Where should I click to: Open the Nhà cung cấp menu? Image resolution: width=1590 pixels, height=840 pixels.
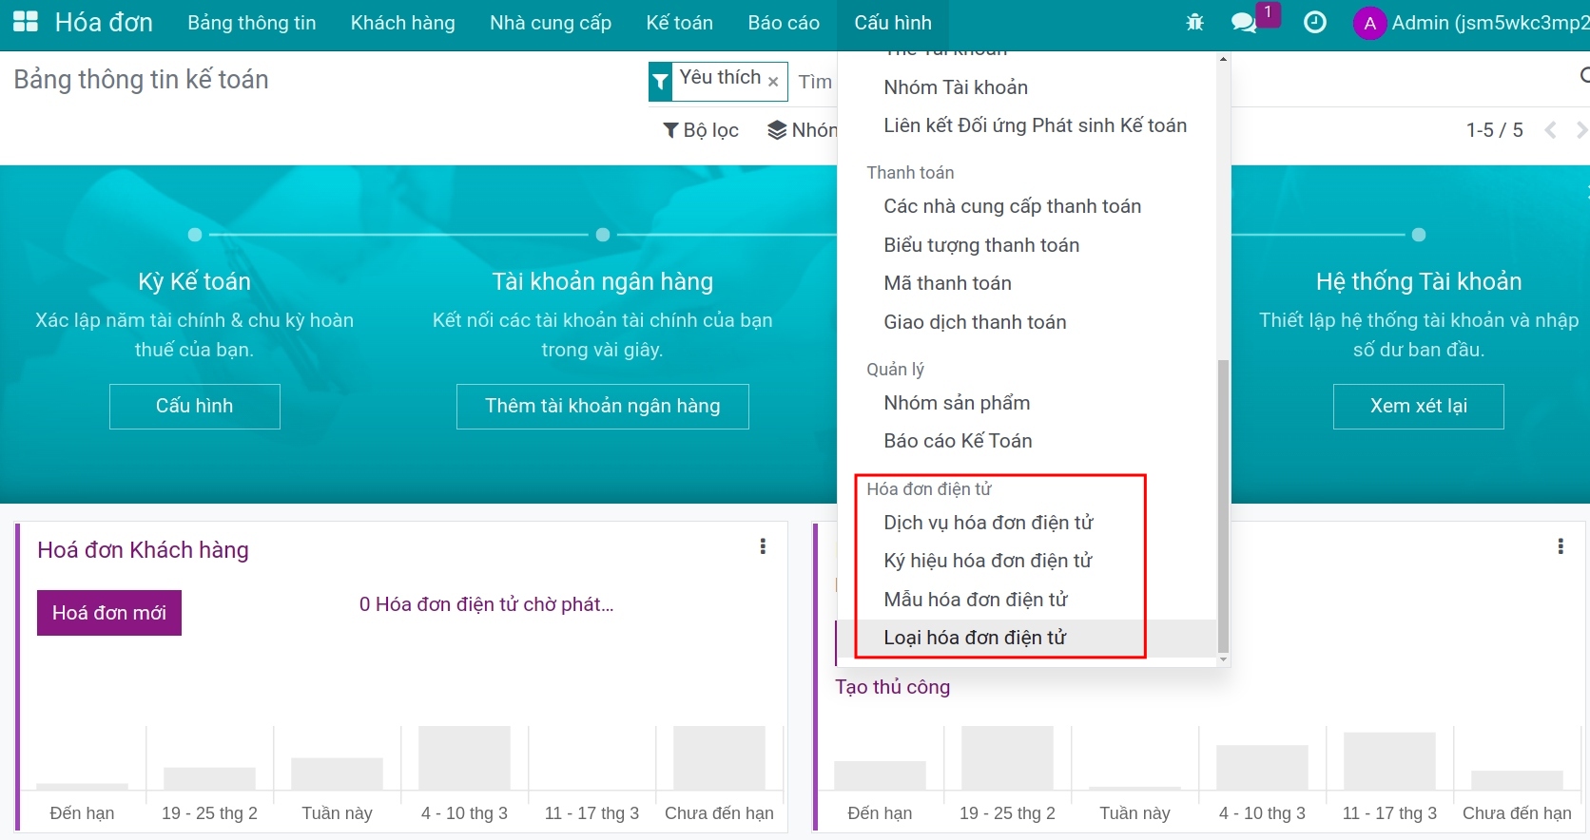coord(551,23)
